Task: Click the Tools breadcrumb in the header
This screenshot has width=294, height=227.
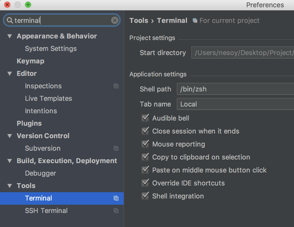Action: [x=139, y=21]
